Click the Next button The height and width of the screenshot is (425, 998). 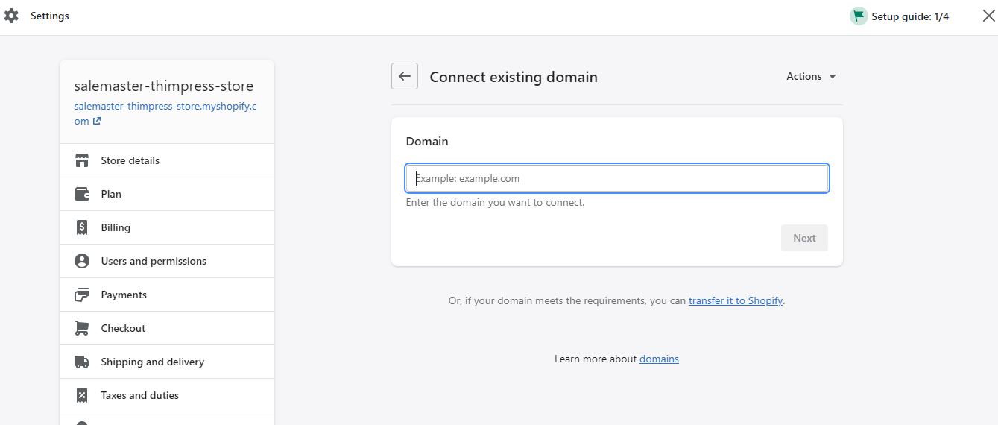[x=804, y=238]
